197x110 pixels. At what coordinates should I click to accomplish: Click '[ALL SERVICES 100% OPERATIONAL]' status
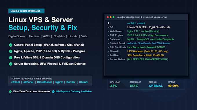point(148,59)
